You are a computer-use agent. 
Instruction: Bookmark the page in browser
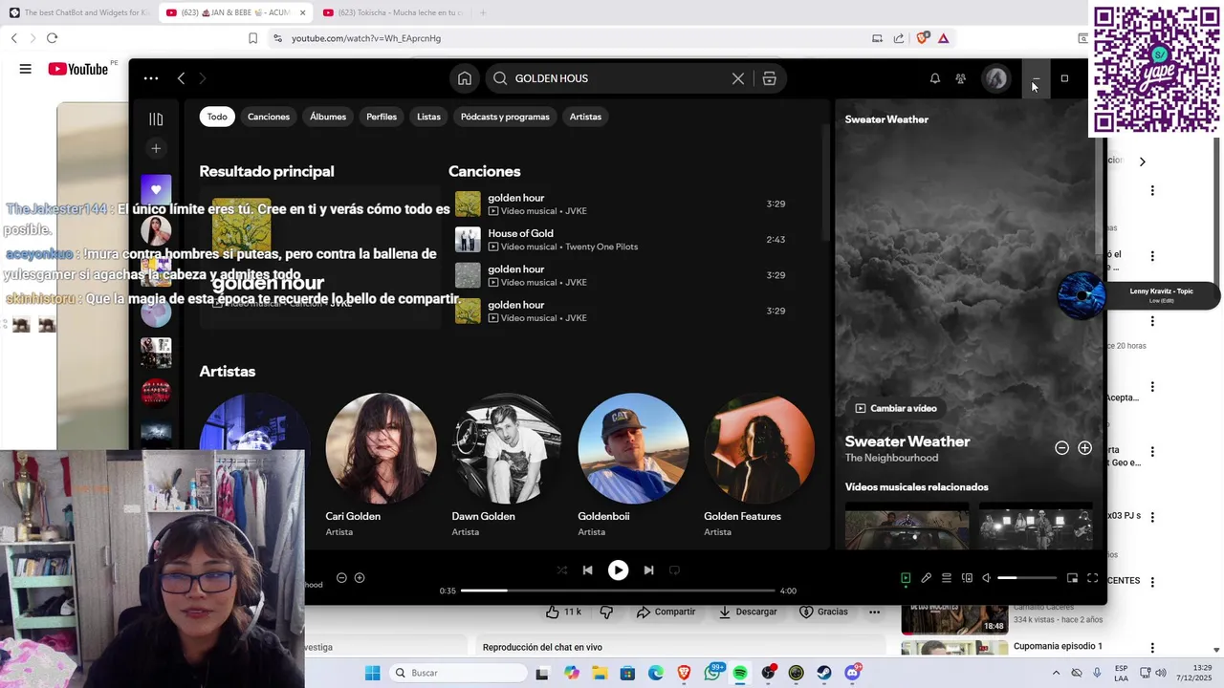[252, 38]
